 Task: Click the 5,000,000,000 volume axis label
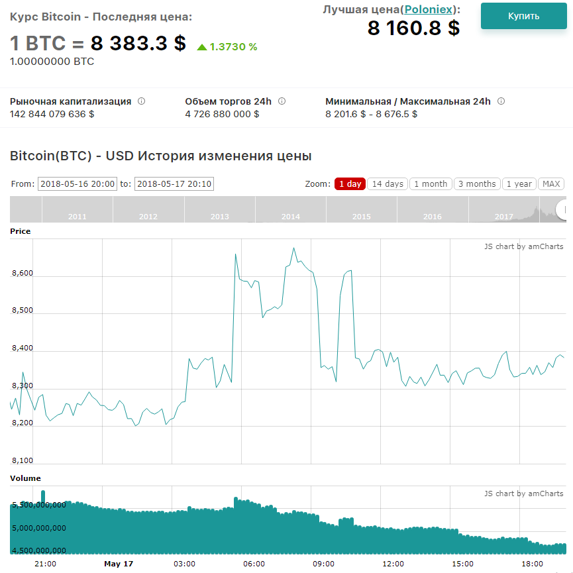pos(39,528)
